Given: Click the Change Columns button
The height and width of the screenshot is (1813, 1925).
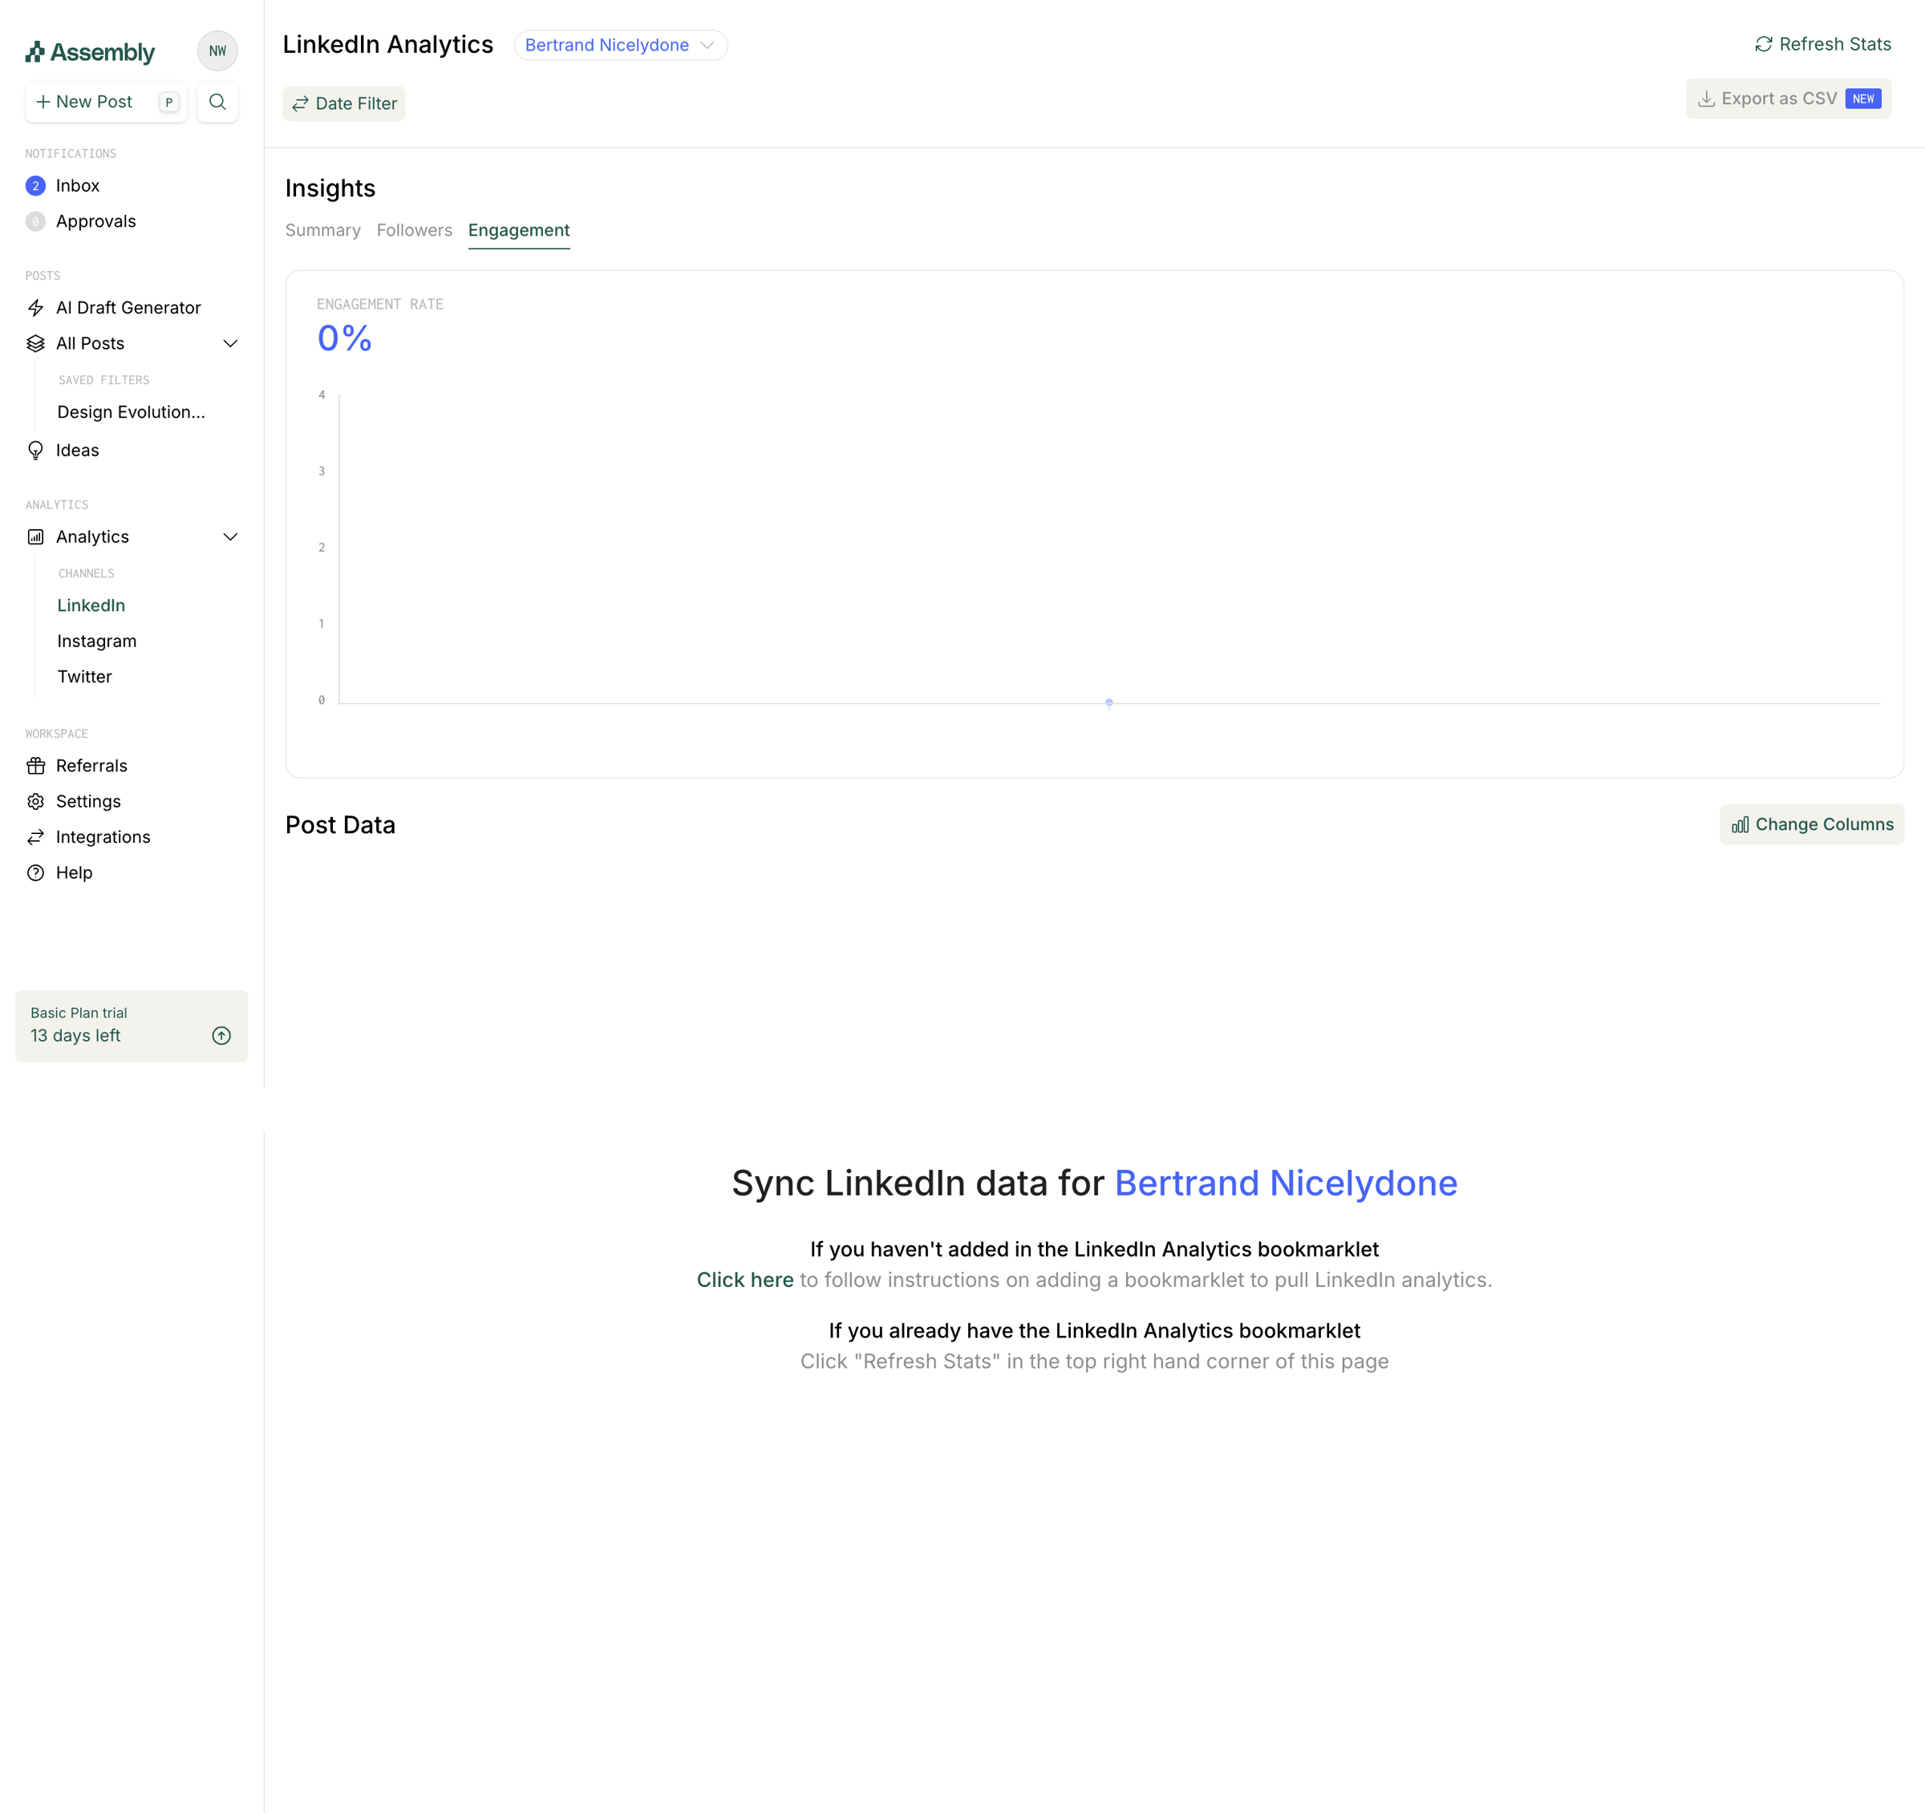Looking at the screenshot, I should coord(1812,824).
